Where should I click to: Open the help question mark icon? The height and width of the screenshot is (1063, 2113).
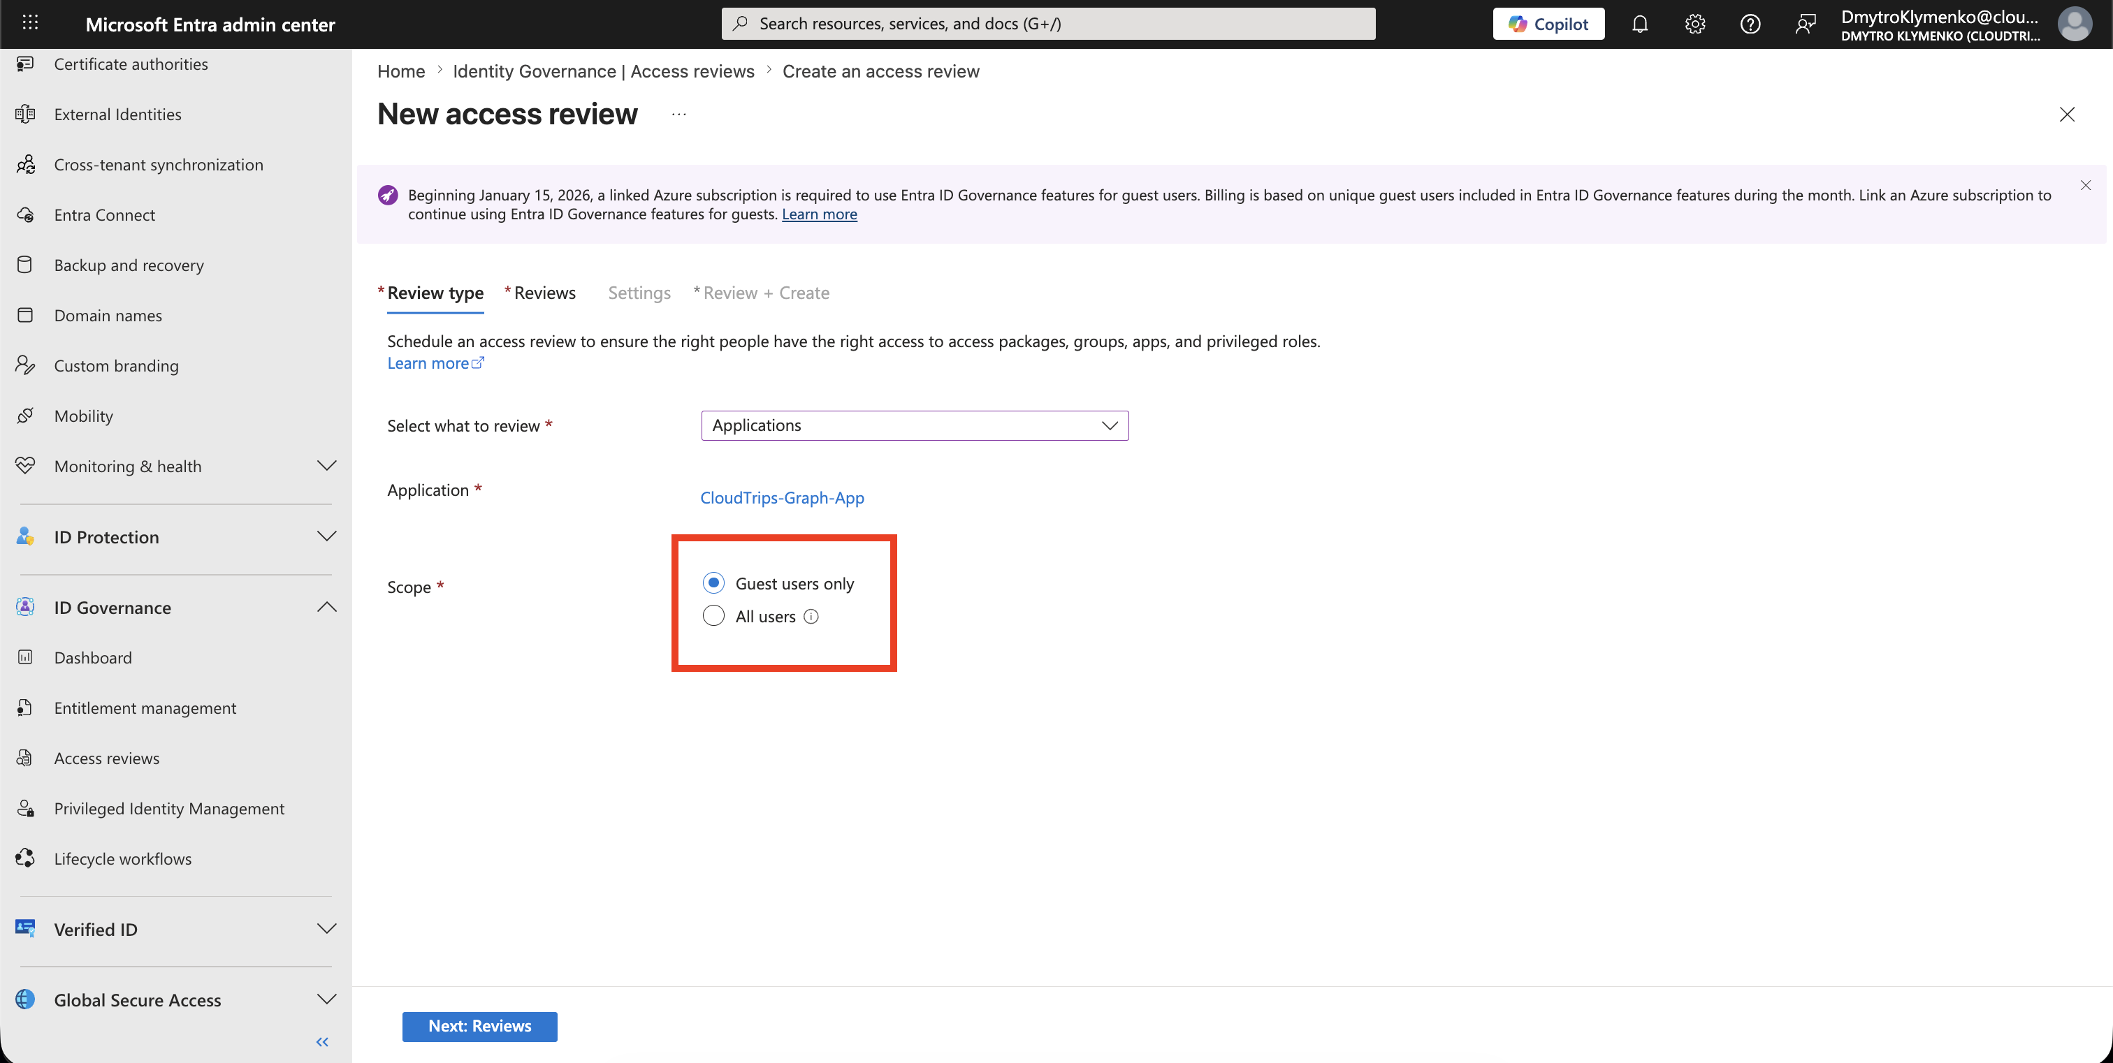click(x=1750, y=24)
